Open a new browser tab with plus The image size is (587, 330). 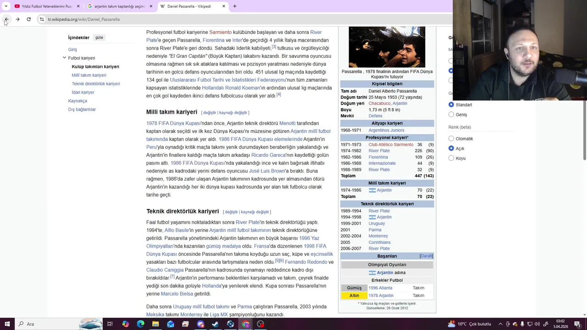pos(235,6)
